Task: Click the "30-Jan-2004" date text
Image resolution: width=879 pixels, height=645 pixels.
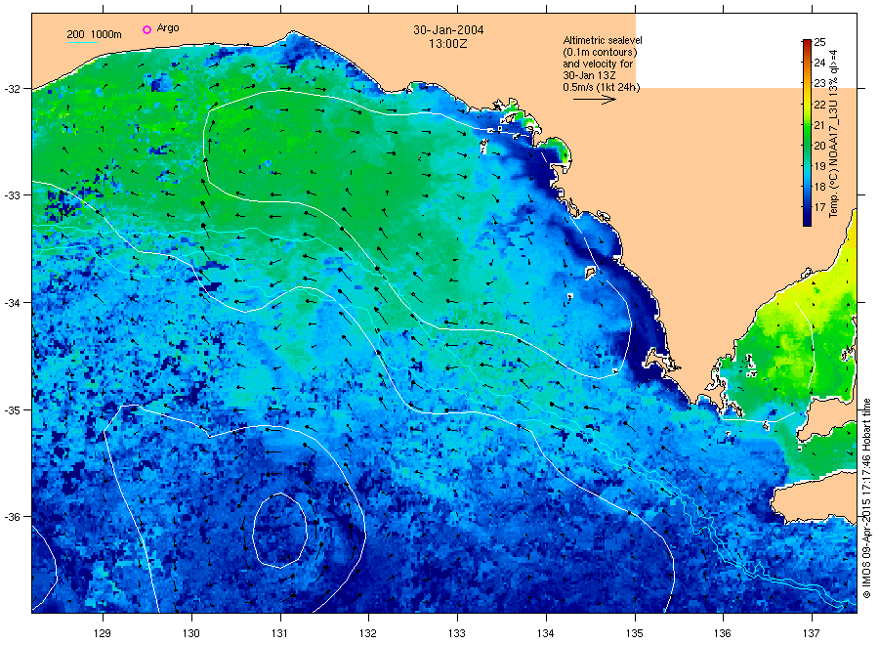Action: pos(448,30)
